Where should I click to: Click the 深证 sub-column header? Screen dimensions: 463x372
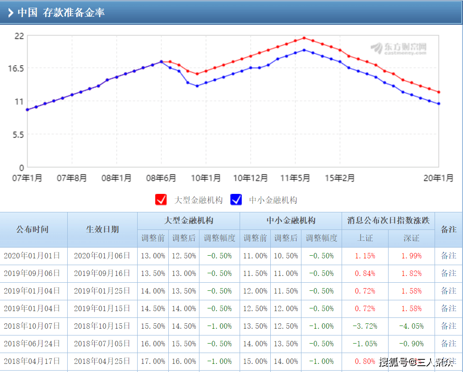point(411,238)
